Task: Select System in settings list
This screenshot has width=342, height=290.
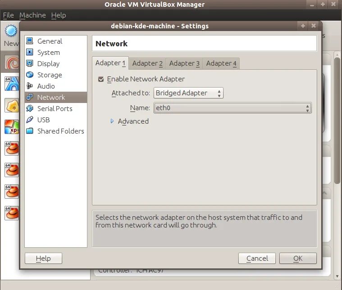Action: (x=56, y=53)
